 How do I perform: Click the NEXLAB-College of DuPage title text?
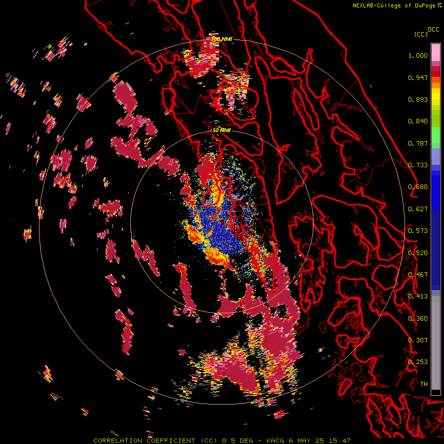coord(395,5)
